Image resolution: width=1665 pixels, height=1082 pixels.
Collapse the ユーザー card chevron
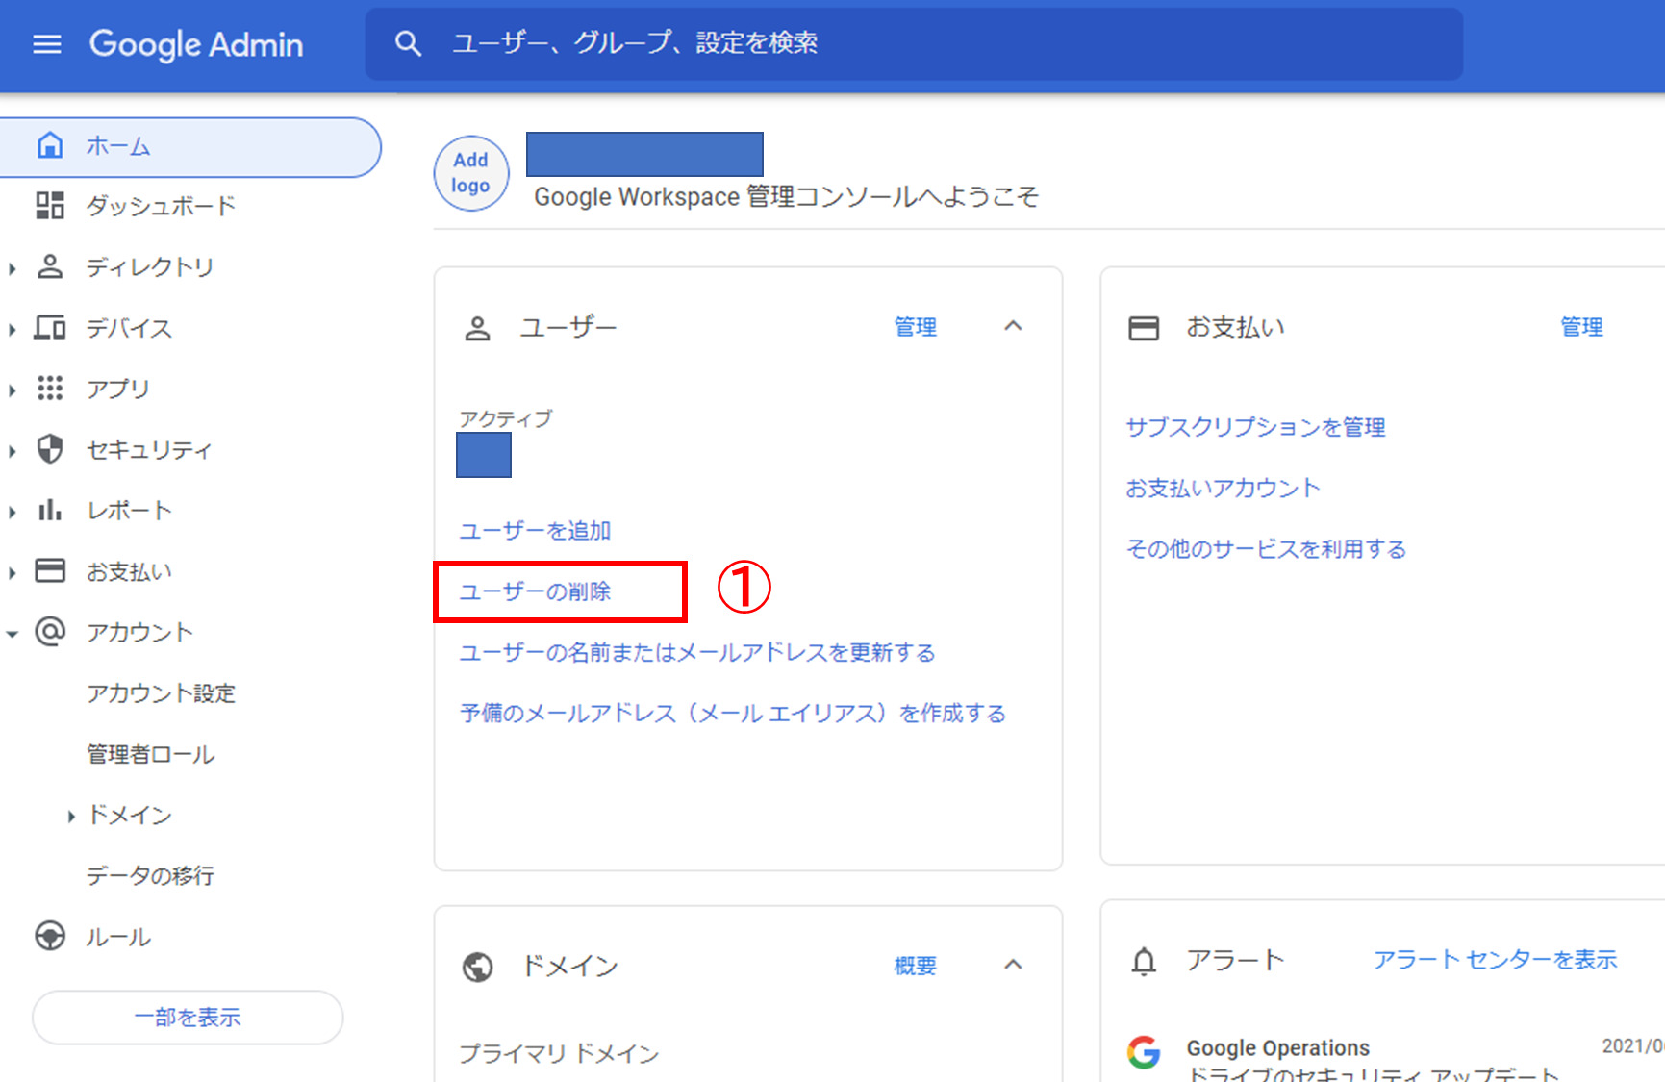click(1013, 326)
